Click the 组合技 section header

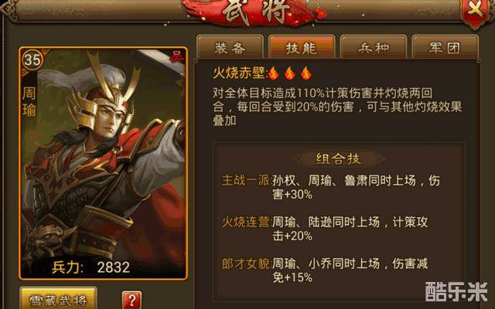pyautogui.click(x=339, y=158)
